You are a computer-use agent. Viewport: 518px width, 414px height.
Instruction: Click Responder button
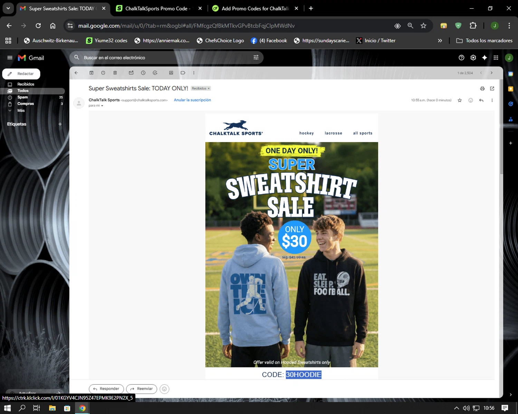click(x=106, y=389)
